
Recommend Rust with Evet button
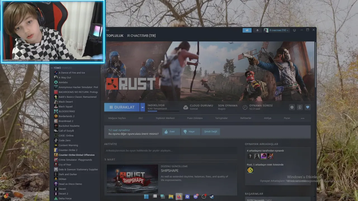coord(171,132)
